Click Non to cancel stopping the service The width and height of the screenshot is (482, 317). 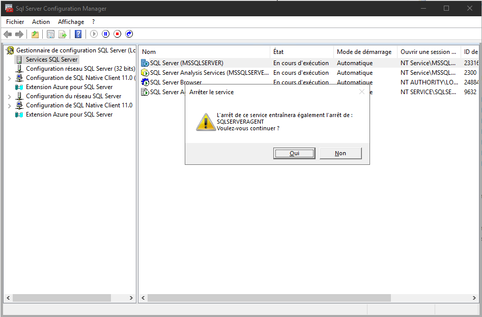[x=341, y=153]
